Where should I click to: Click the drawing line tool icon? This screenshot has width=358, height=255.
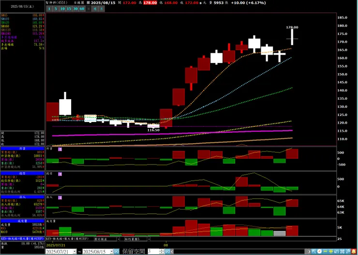pyautogui.click(x=348, y=252)
